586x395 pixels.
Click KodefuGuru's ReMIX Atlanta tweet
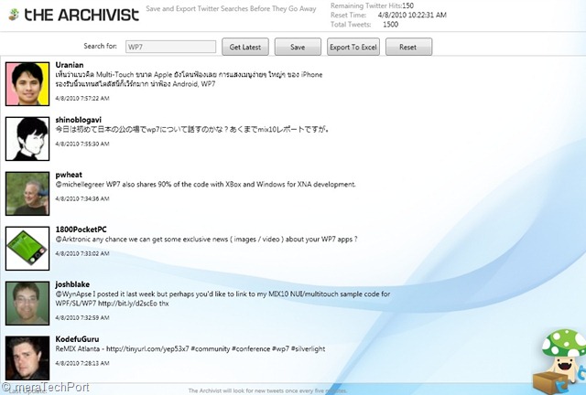click(x=190, y=349)
